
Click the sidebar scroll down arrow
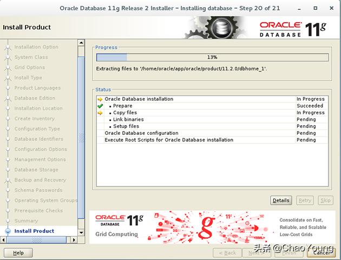point(81,232)
